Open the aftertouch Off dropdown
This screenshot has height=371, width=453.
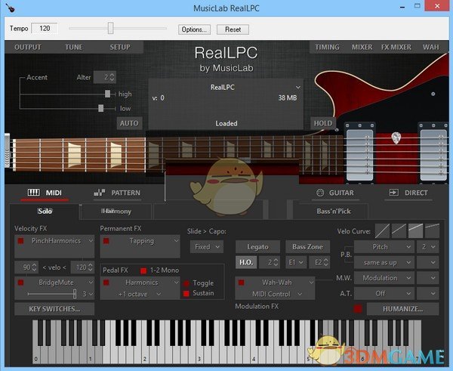click(384, 293)
